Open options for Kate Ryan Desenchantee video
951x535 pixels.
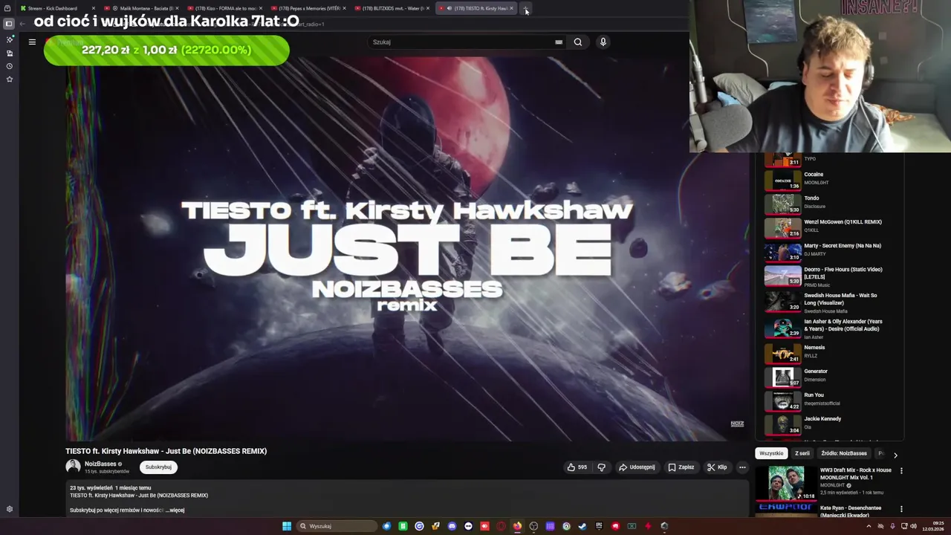pyautogui.click(x=901, y=509)
